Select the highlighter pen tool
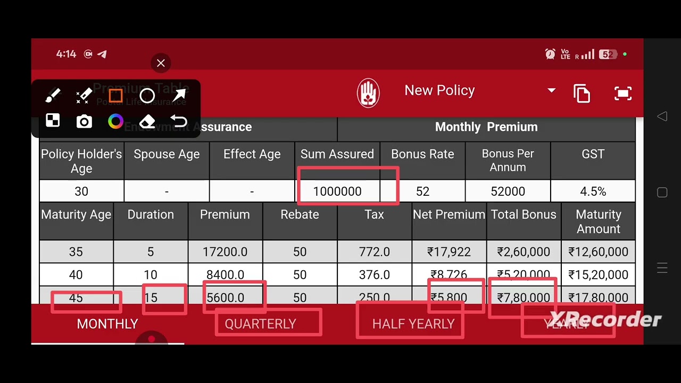This screenshot has width=681, height=383. [84, 96]
